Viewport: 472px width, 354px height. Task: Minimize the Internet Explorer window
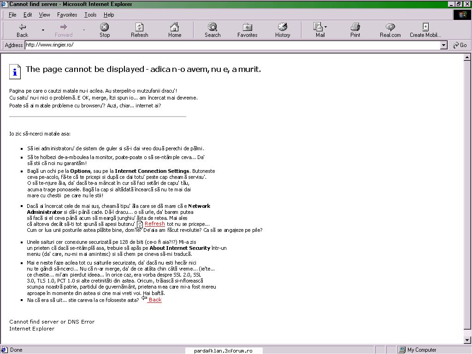click(x=451, y=4)
